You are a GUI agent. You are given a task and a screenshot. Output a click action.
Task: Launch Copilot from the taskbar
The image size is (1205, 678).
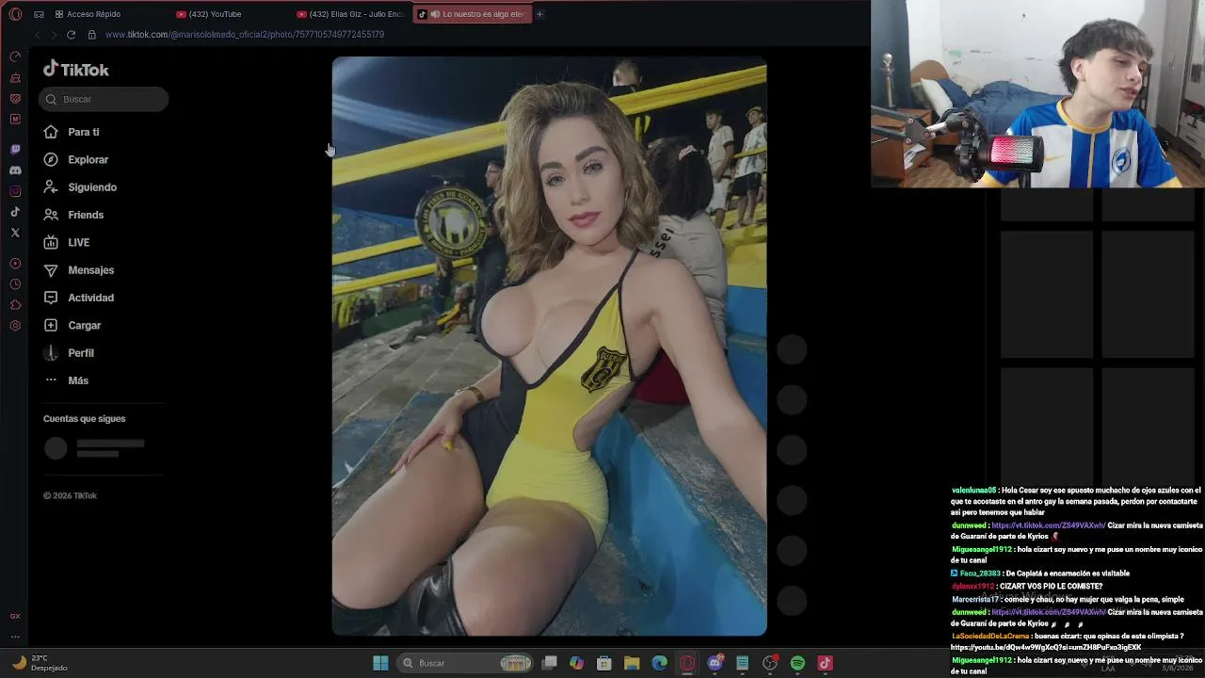576,663
